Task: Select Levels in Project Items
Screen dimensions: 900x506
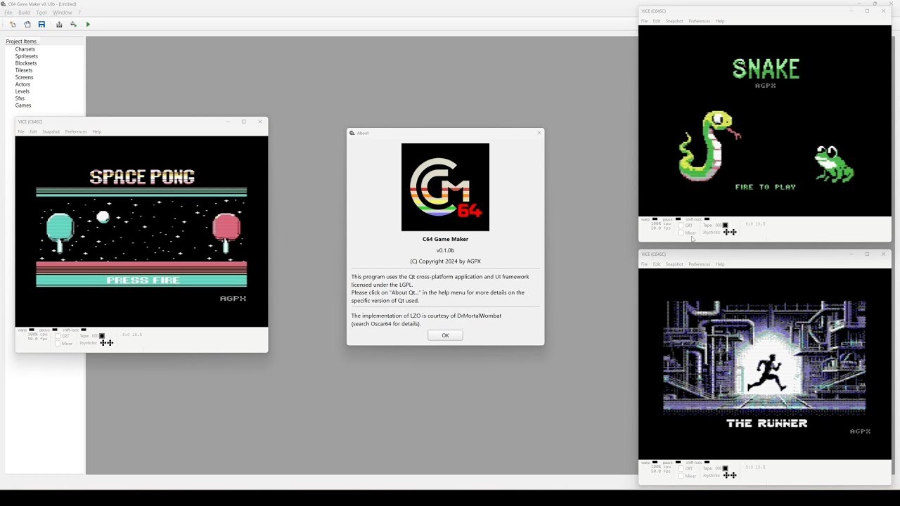Action: point(22,91)
